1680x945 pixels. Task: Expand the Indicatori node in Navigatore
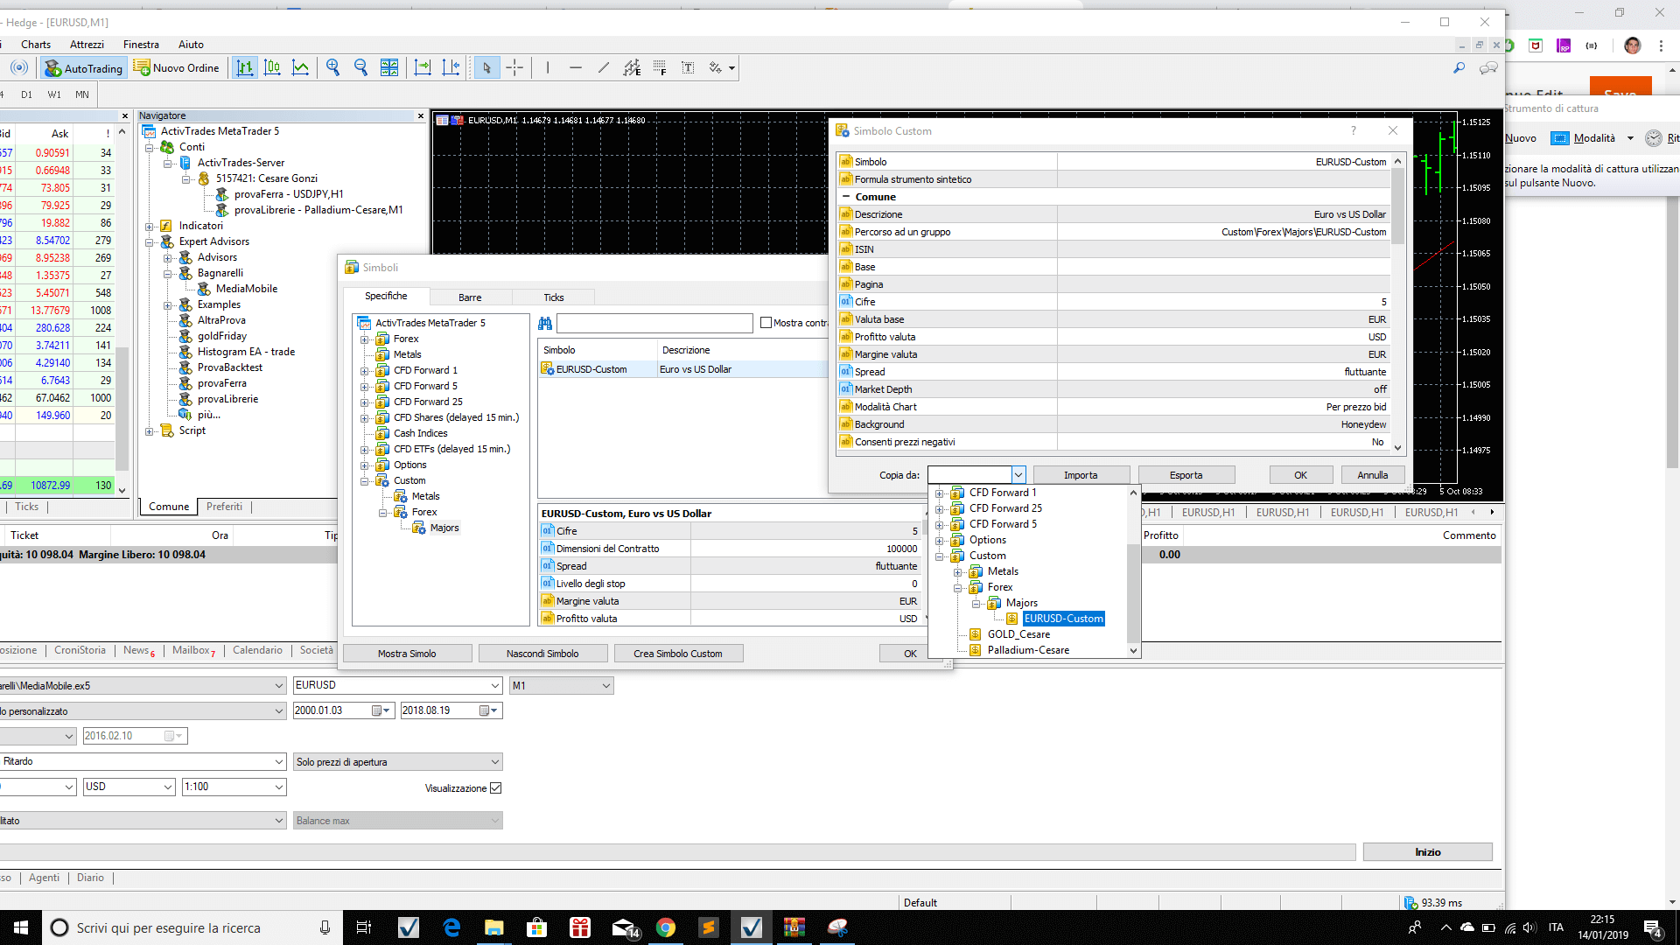click(150, 226)
